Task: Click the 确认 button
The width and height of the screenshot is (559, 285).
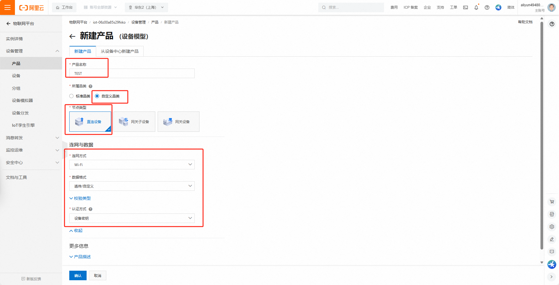Action: 78,275
